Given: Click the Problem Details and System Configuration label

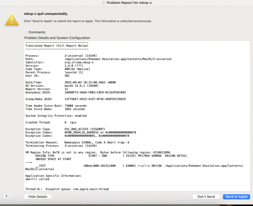Looking at the screenshot, I should tap(57, 38).
